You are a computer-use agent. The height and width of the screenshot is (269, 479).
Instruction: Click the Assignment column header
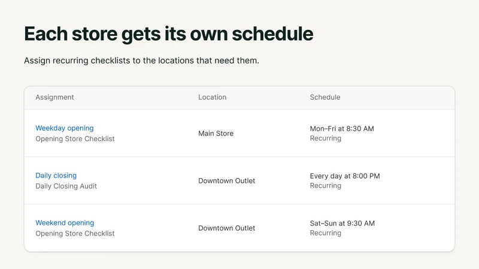click(x=54, y=97)
